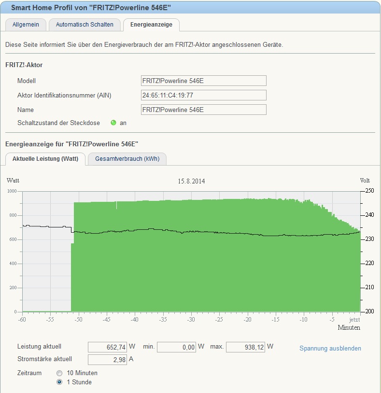This screenshot has width=381, height=393.
Task: Click the Name text field
Action: click(203, 110)
